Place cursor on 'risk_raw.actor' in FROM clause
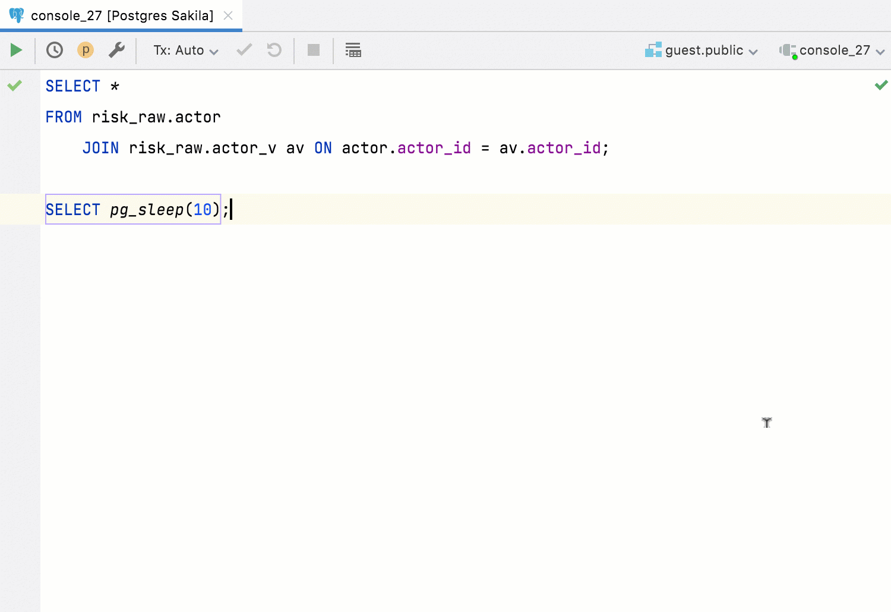This screenshot has height=612, width=891. (156, 117)
